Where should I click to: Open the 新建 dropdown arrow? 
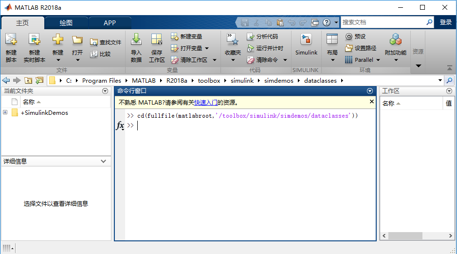(58, 60)
